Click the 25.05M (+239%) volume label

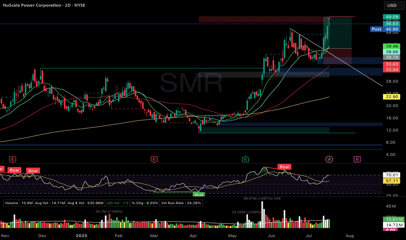point(247,212)
